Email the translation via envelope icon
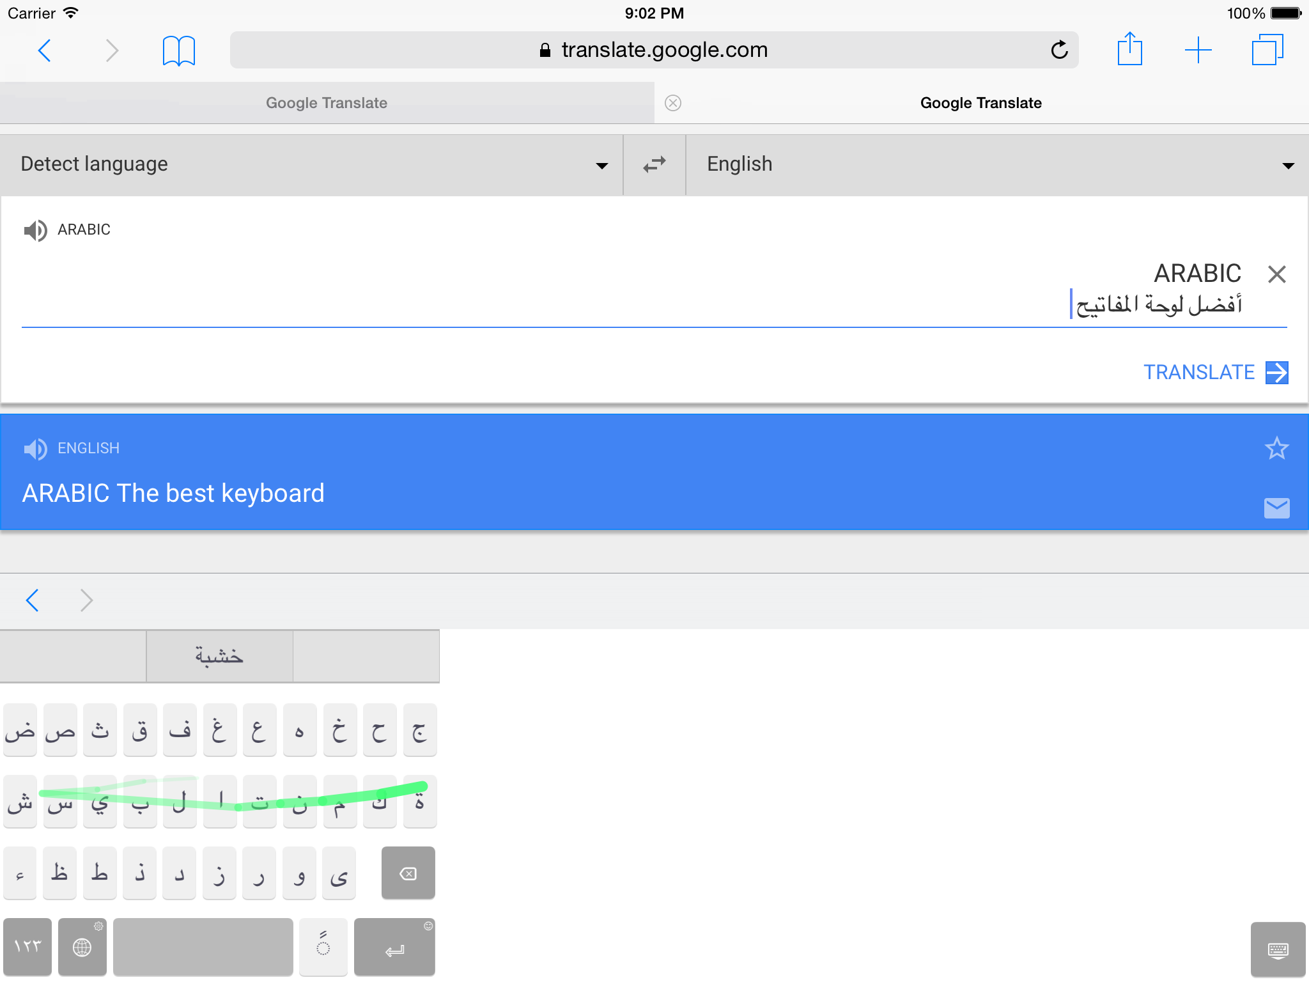This screenshot has width=1309, height=982. tap(1276, 508)
